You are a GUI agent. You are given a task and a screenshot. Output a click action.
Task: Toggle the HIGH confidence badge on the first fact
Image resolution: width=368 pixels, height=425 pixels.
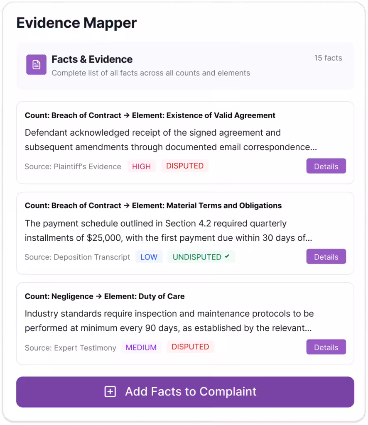pos(141,166)
